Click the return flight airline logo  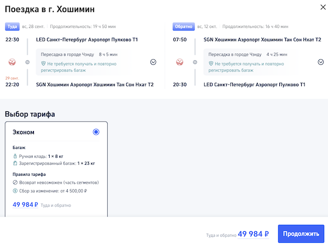coord(180,62)
